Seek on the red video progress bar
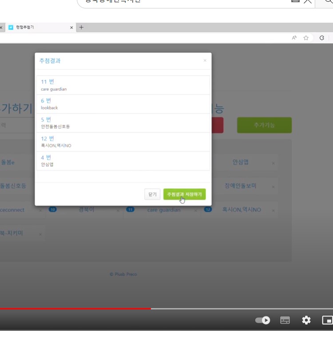This screenshot has height=341, width=333. tap(75, 309)
